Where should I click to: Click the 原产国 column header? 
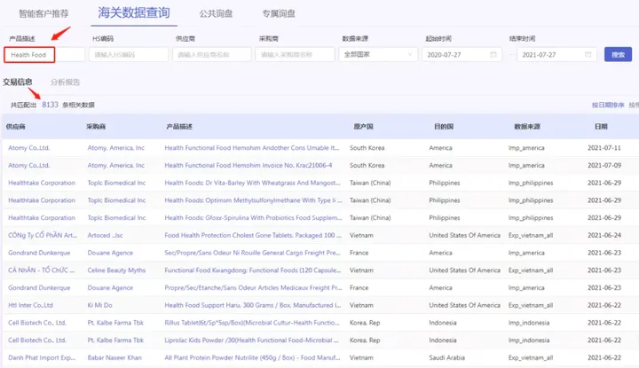[363, 127]
